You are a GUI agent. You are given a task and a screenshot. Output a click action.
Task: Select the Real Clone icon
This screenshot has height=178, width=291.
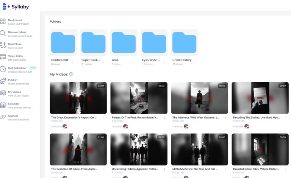point(3,45)
